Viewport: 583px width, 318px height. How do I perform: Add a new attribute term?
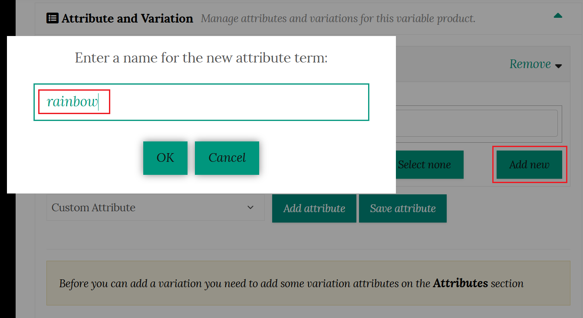click(529, 164)
